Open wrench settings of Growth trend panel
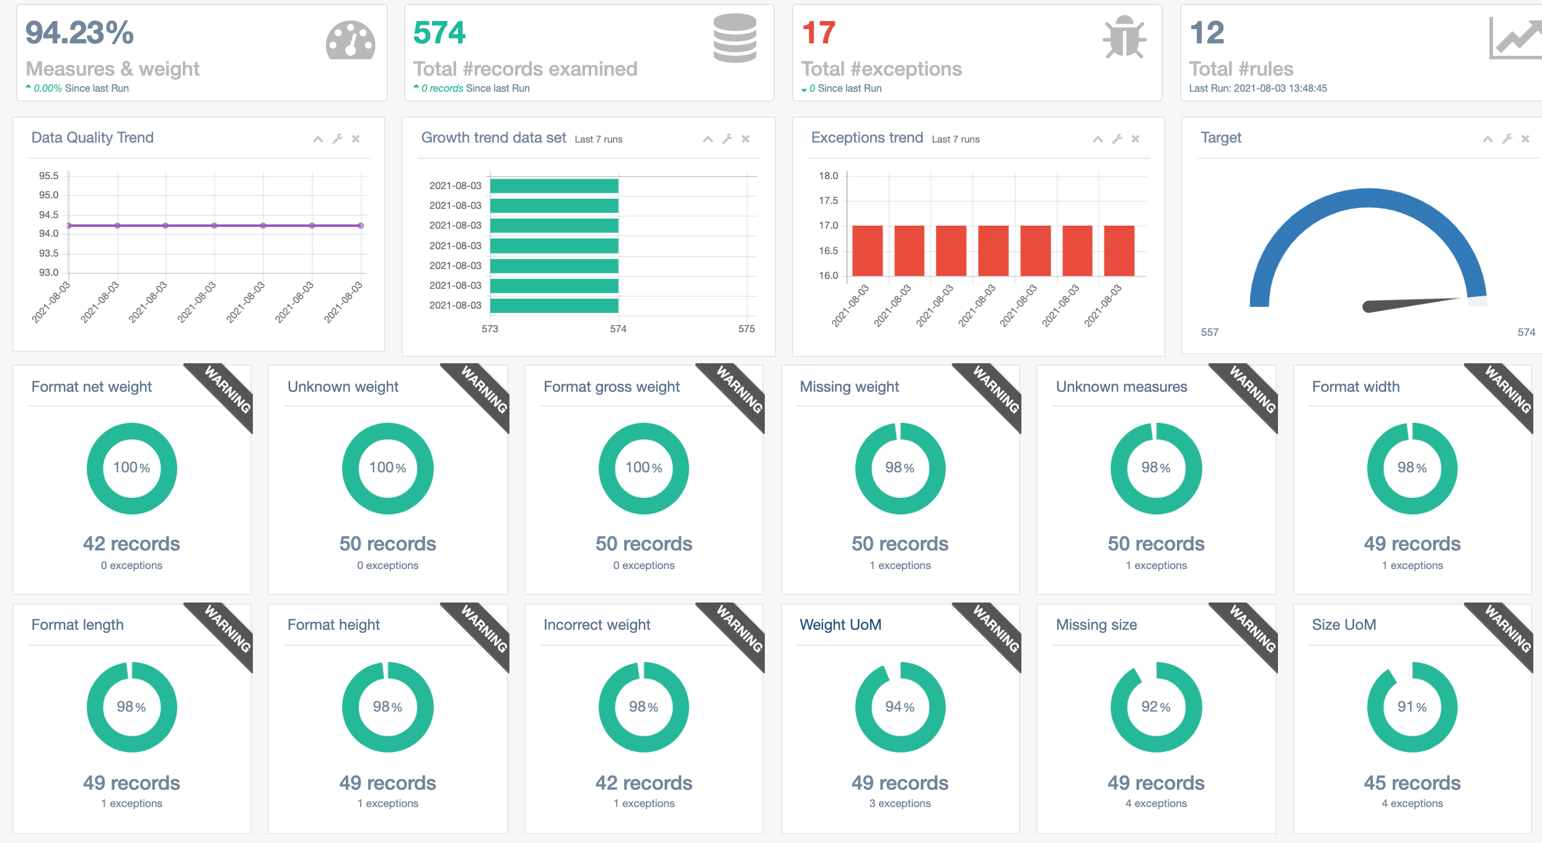The image size is (1542, 843). (728, 139)
